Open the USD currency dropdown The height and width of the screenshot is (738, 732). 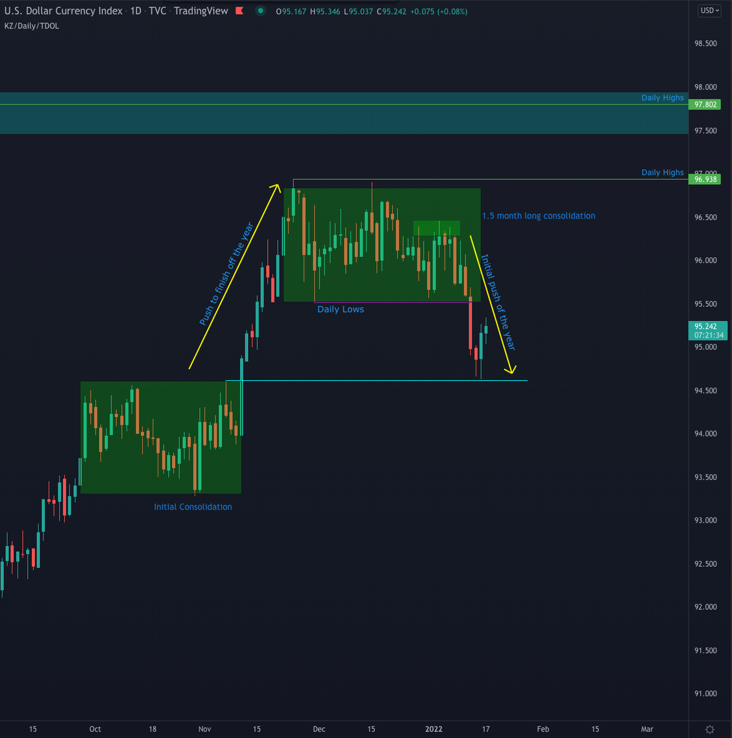point(709,11)
